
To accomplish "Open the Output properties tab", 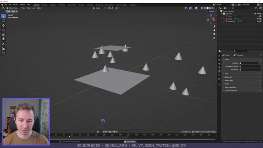I will [x=219, y=64].
